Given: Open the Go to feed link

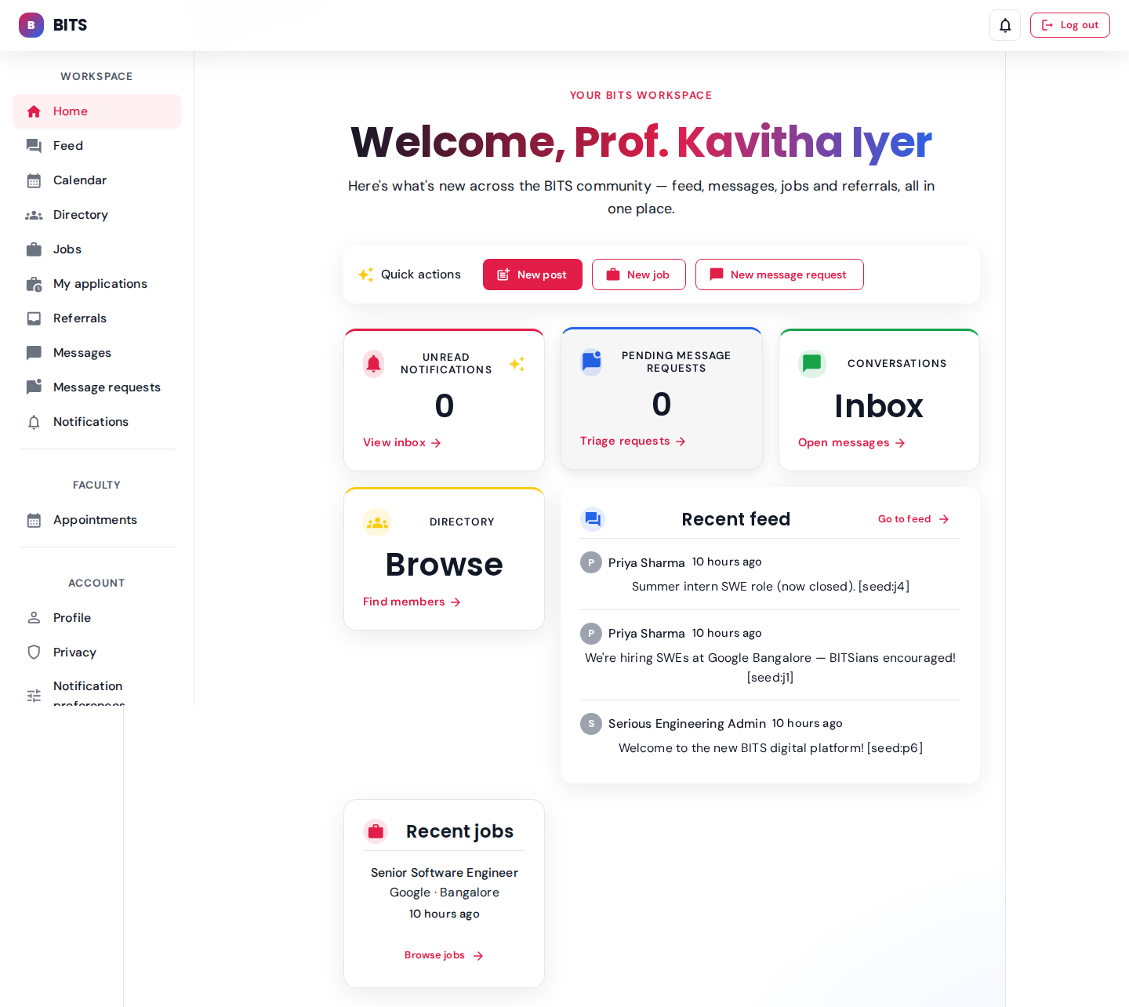Looking at the screenshot, I should [x=913, y=519].
